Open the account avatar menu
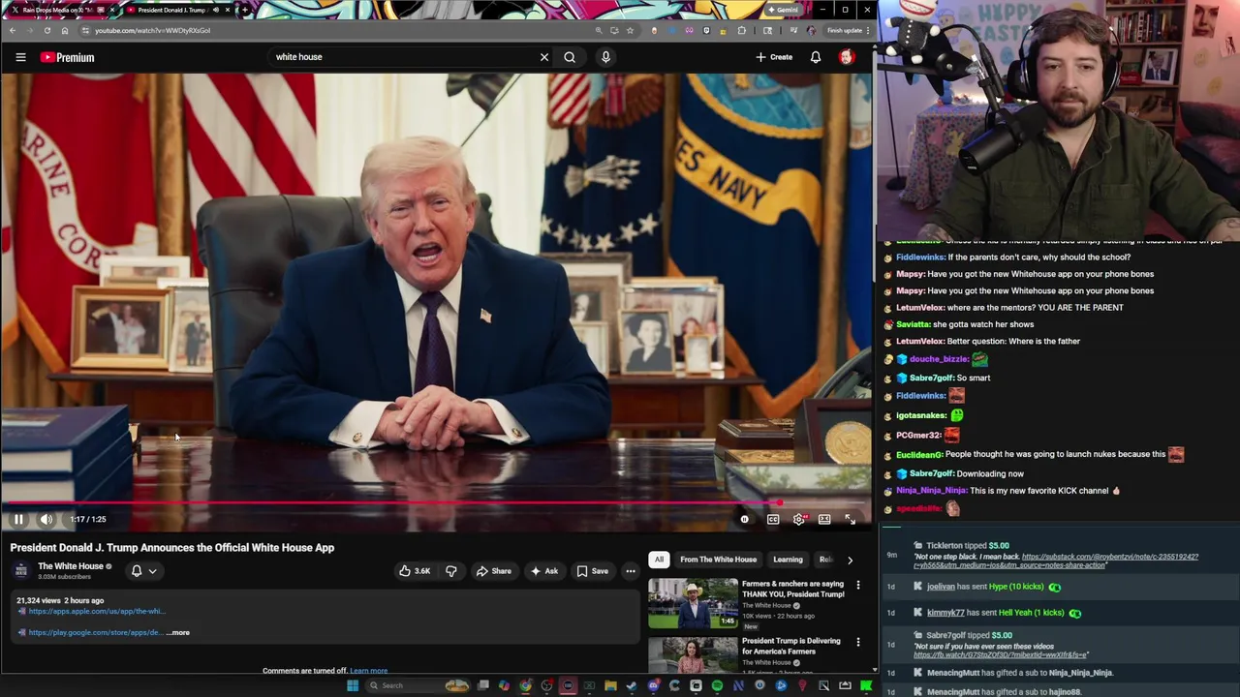Viewport: 1240px width, 697px height. pyautogui.click(x=847, y=57)
